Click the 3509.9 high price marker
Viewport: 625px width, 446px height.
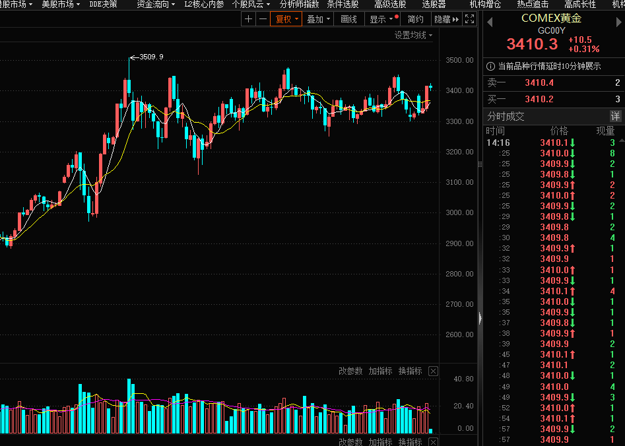[147, 57]
